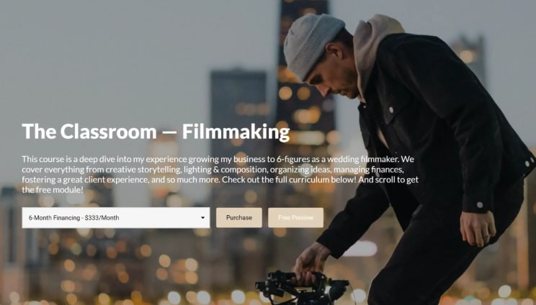Screen dimensions: 536x305
Task: Click 'the free module!' text
Action: (53, 190)
